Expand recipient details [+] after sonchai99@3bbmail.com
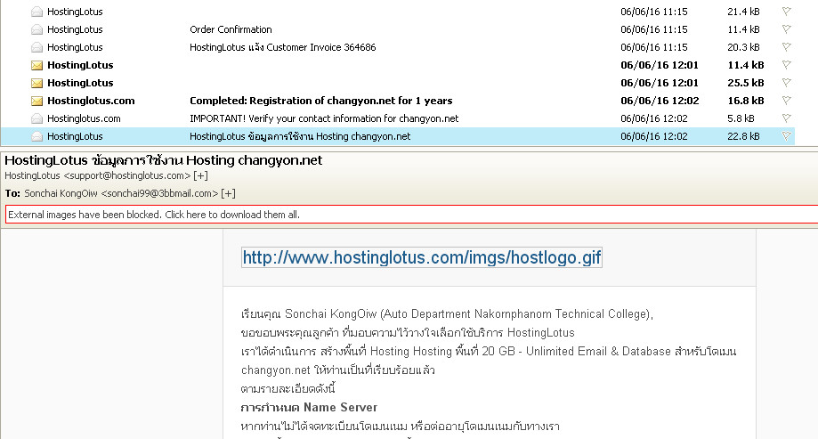The height and width of the screenshot is (439, 818). tap(228, 193)
